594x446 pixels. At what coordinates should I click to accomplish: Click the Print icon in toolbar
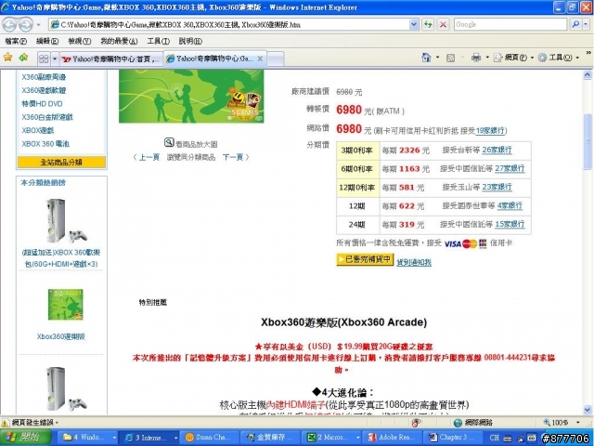click(476, 58)
